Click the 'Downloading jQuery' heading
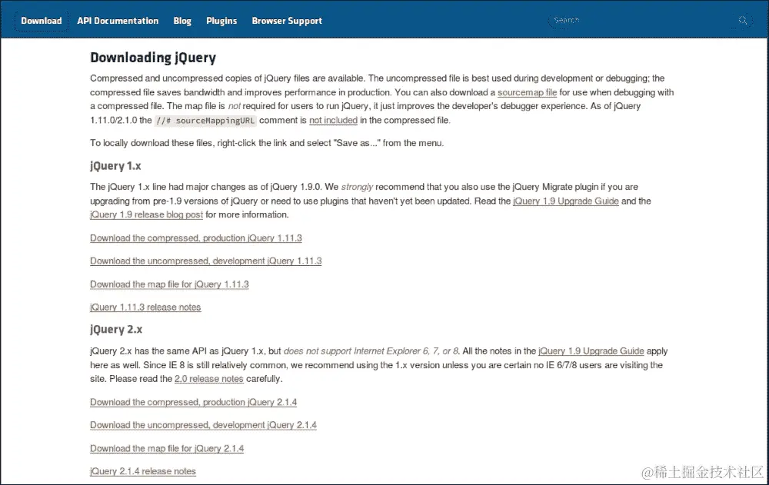Screen dimensions: 769x485 [153, 58]
